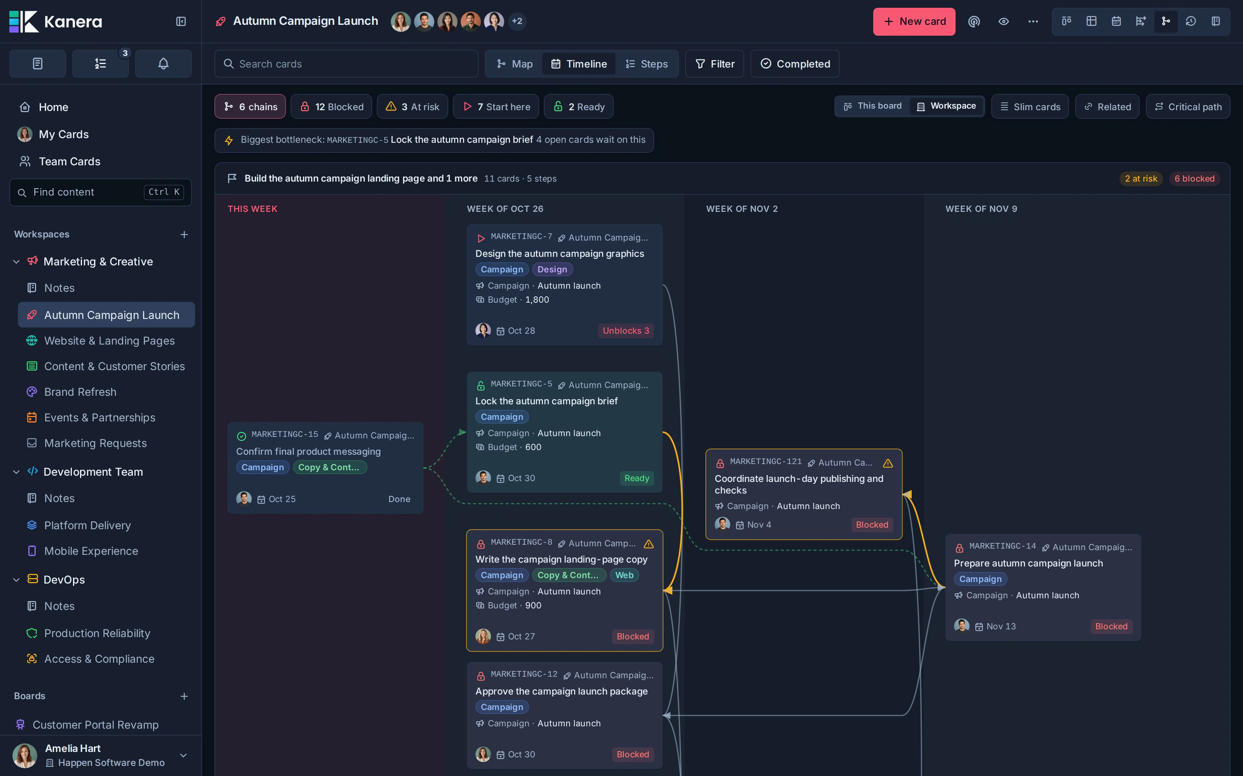This screenshot has height=776, width=1243.
Task: Select the dependency chains view icon
Action: [1166, 21]
